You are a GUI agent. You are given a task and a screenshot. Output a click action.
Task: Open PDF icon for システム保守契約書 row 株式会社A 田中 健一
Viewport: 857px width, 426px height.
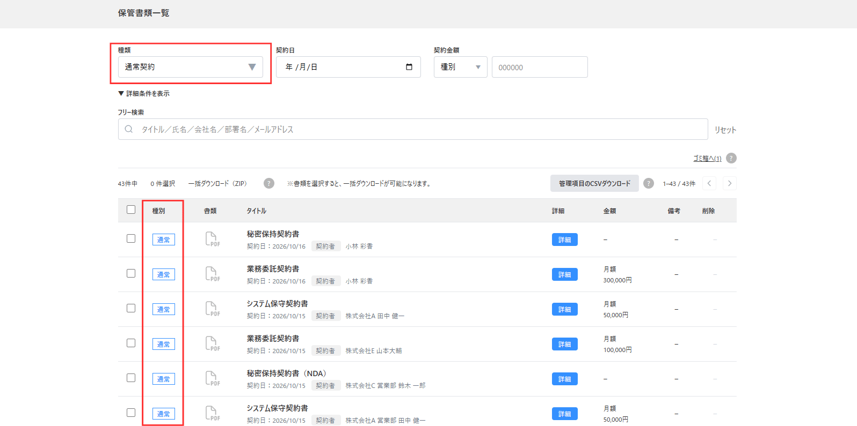(213, 309)
